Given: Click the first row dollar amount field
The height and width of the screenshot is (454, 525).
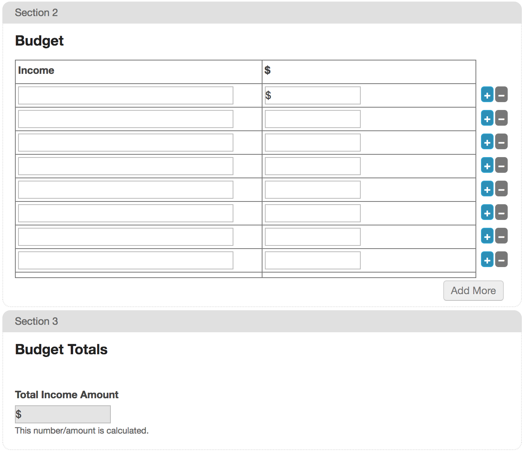Looking at the screenshot, I should tap(313, 95).
